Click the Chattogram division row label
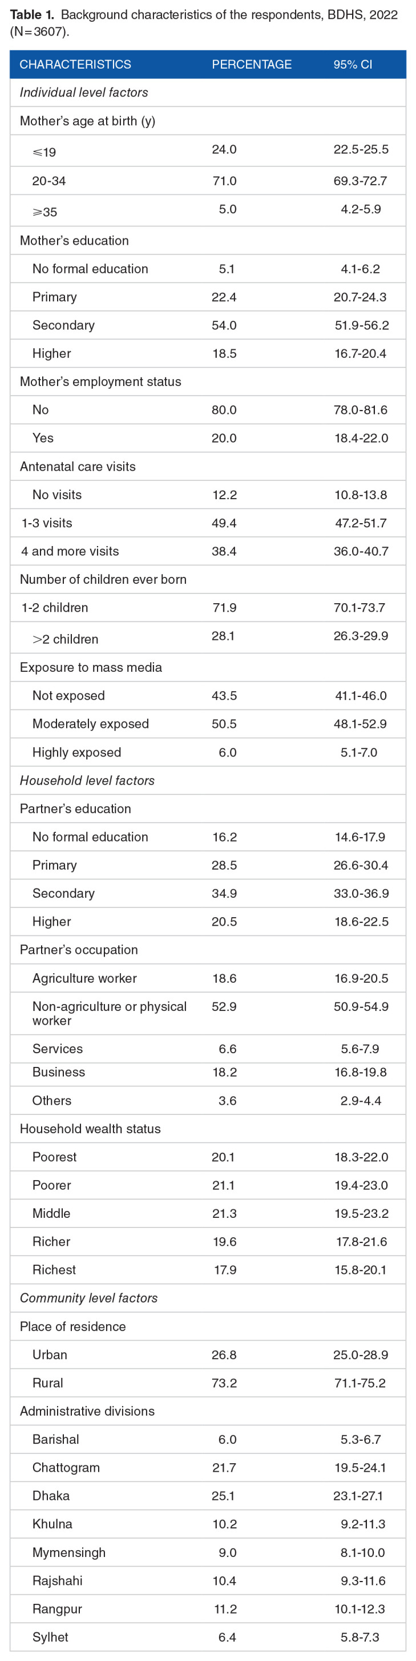This screenshot has height=1661, width=416. [66, 1468]
